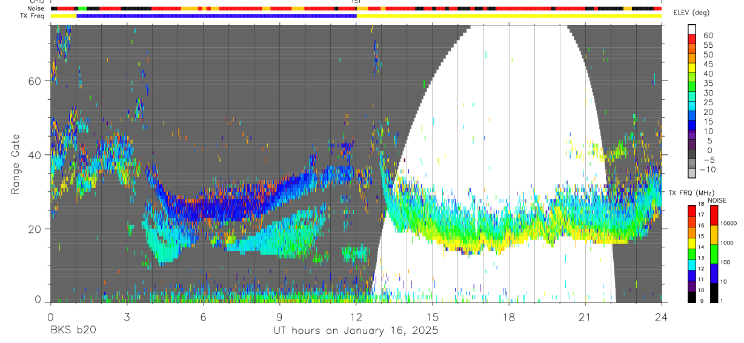Click the UT hour tick label 24

pyautogui.click(x=662, y=317)
